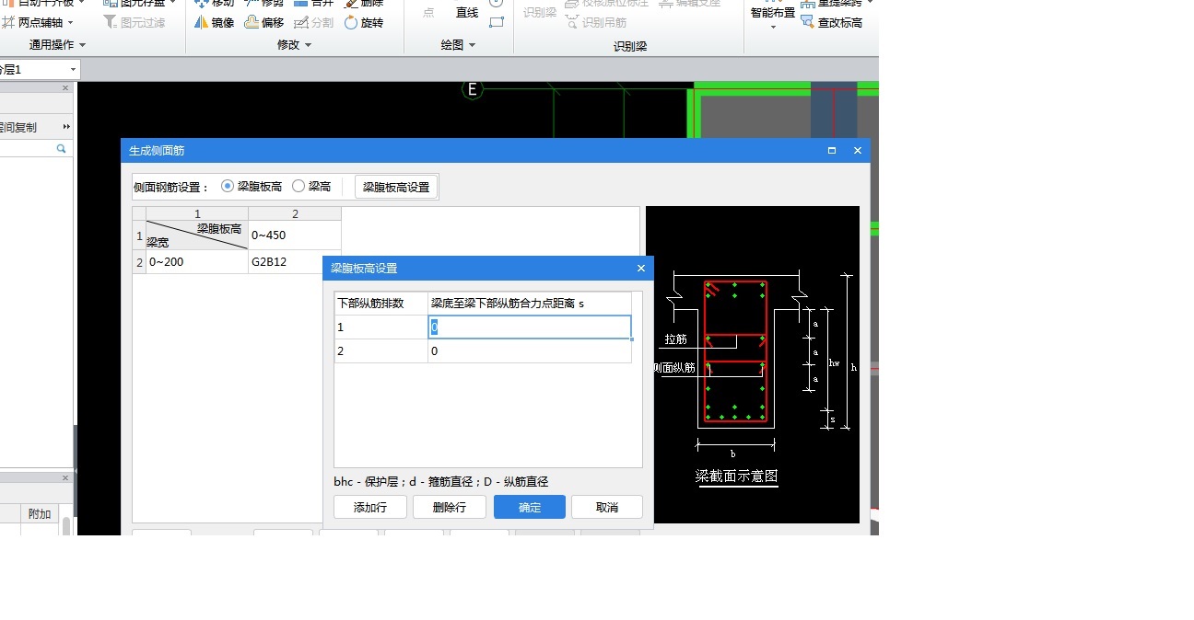1194x620 pixels.
Task: Click the 查改标高 tool
Action: pos(832,22)
